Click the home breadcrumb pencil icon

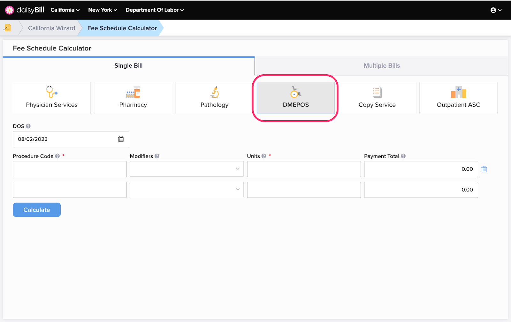point(7,28)
